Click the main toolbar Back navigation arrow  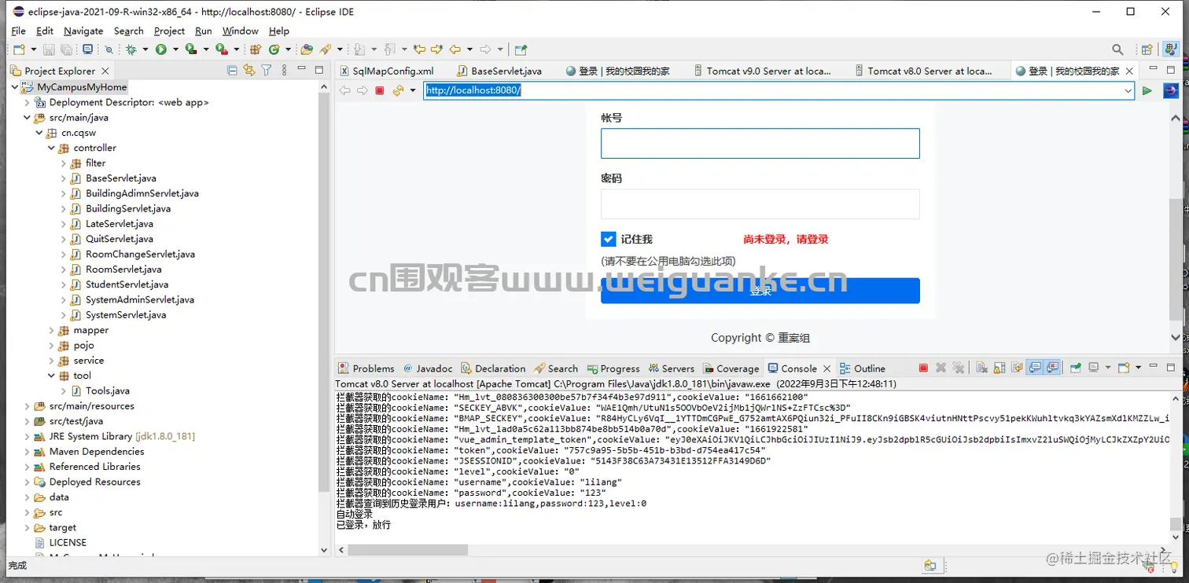[x=455, y=49]
